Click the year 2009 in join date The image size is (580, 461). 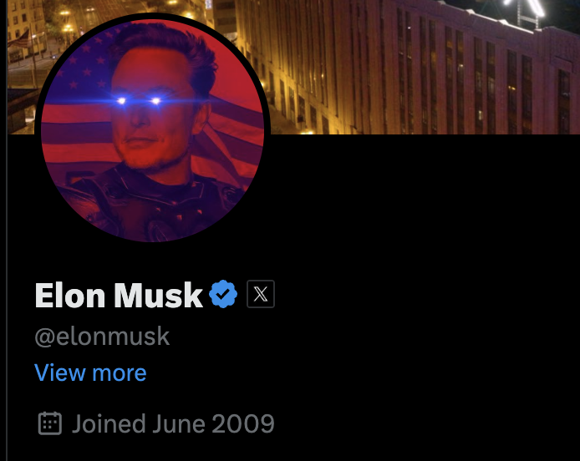[243, 423]
